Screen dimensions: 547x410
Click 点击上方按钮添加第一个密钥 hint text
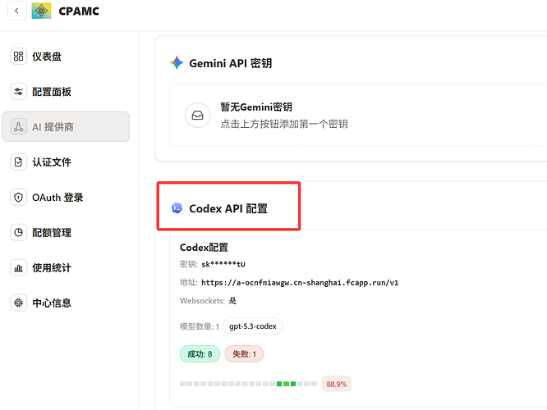pos(284,124)
